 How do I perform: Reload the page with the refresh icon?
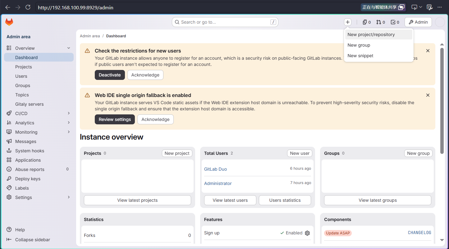tap(28, 7)
